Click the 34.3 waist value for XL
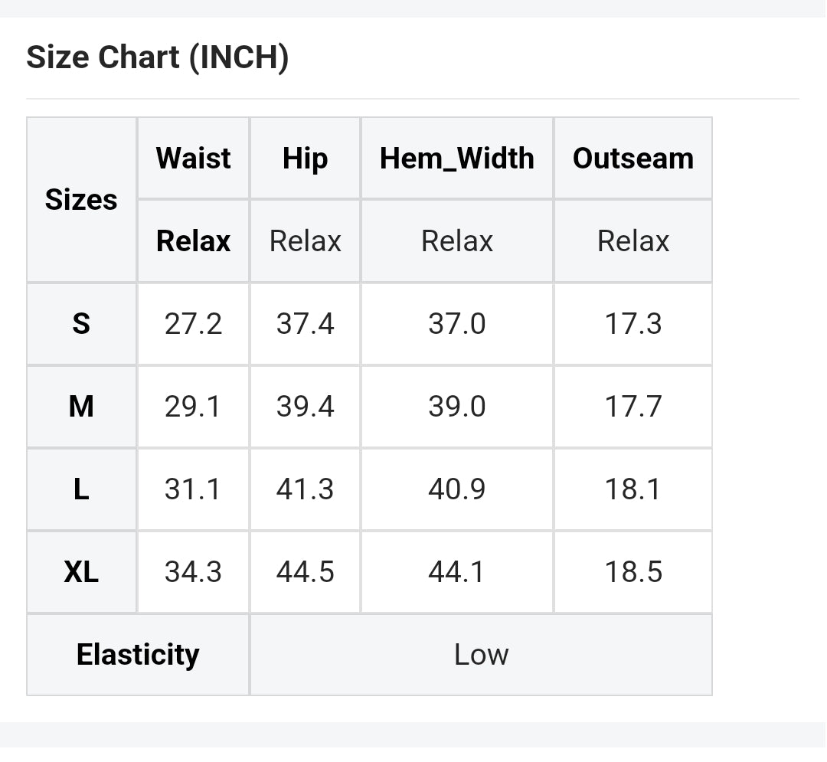Screen dimensions: 827x762 click(x=193, y=572)
